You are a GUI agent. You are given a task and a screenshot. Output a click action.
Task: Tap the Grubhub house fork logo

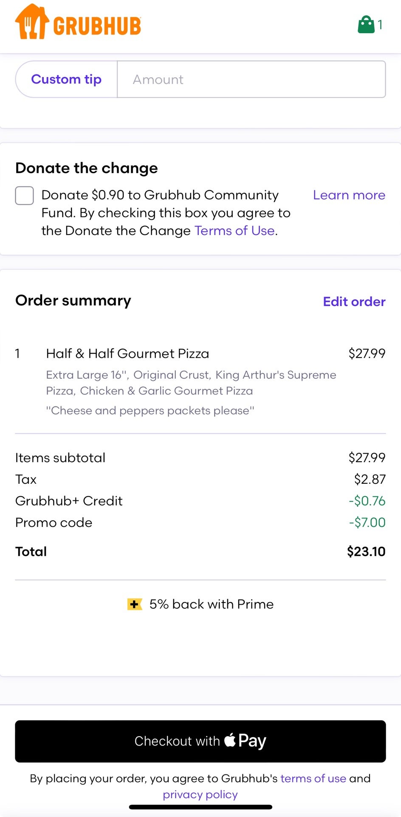point(32,22)
